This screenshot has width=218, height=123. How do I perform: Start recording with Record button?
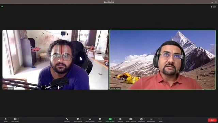coord(120,120)
